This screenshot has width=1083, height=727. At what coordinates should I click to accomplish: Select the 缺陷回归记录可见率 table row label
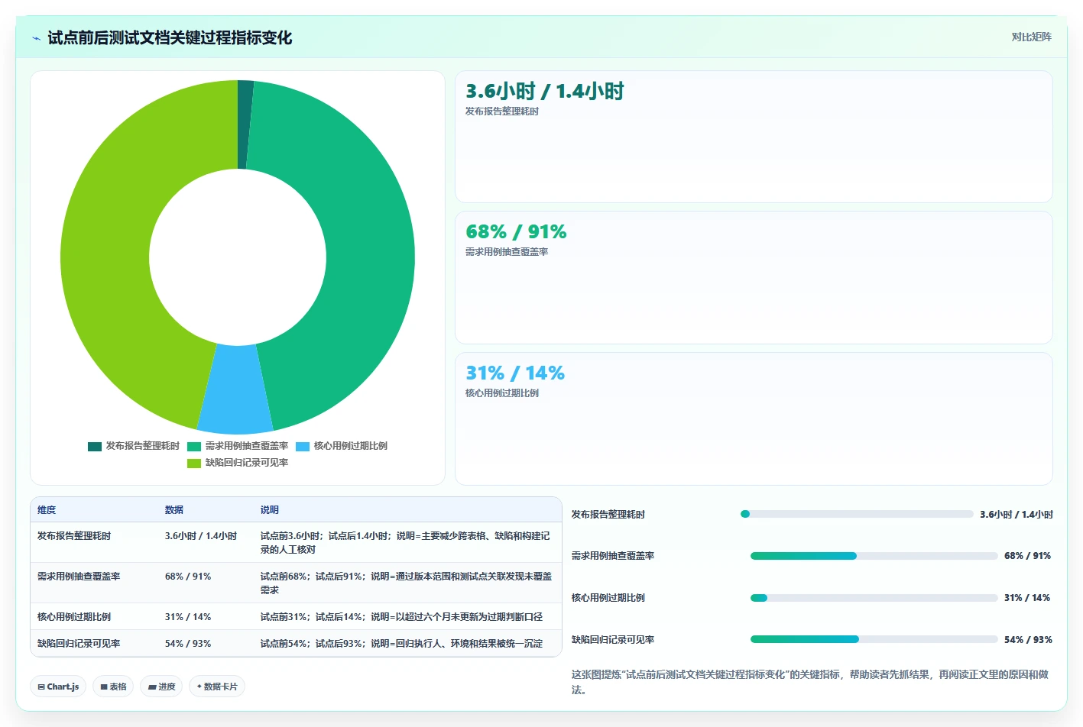point(79,644)
